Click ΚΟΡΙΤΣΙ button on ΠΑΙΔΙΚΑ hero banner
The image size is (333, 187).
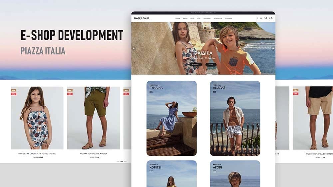(195, 64)
